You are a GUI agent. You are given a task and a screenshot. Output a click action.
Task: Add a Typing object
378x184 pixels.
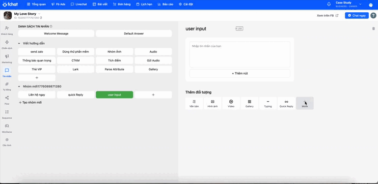click(x=268, y=103)
